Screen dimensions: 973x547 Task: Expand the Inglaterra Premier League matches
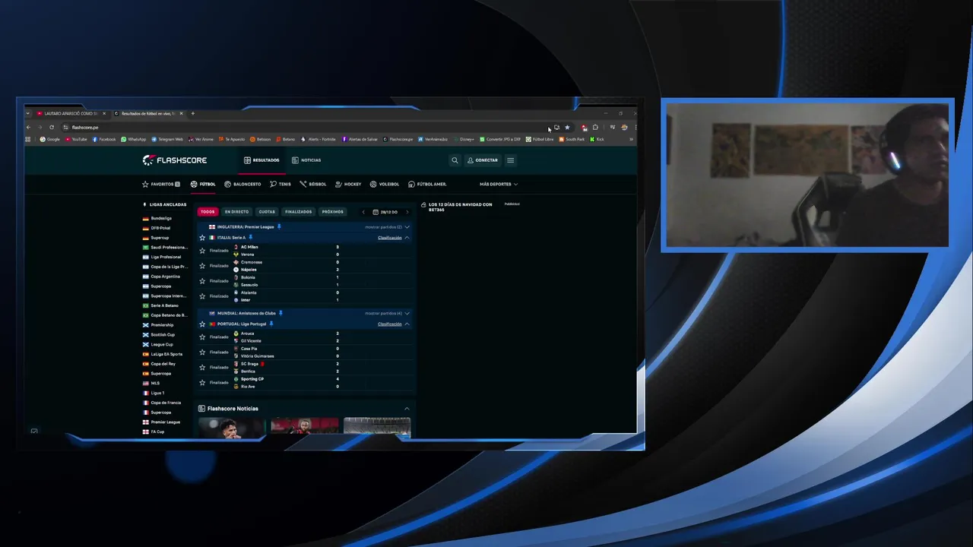[407, 227]
